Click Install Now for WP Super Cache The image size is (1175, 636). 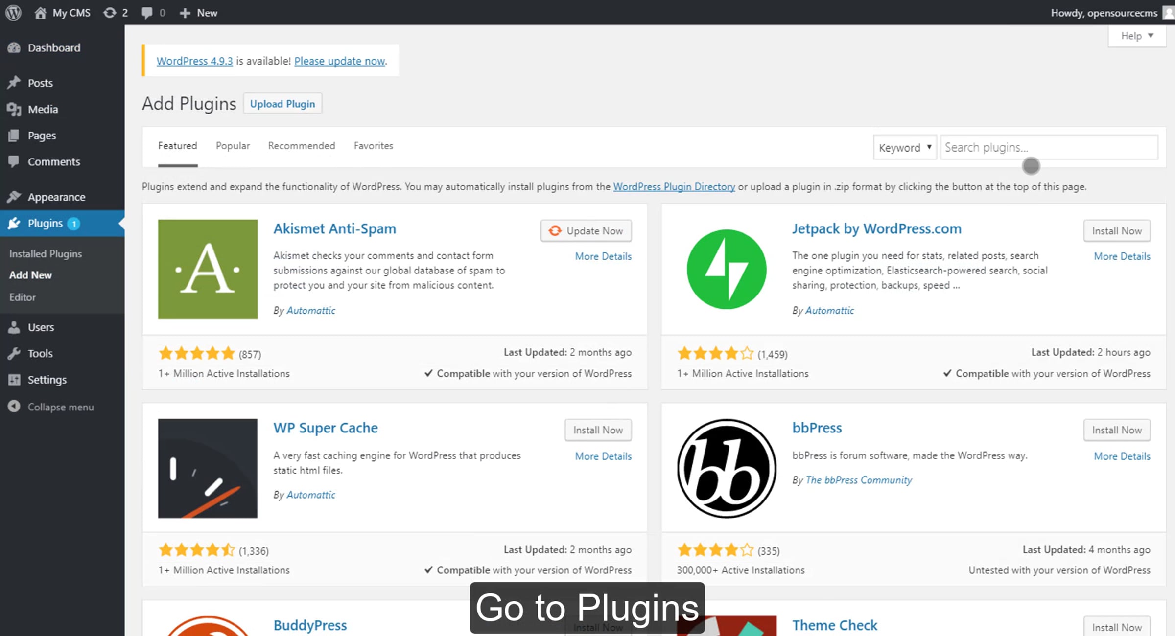coord(598,430)
